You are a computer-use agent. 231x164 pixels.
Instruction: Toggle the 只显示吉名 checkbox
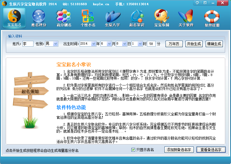133,150
